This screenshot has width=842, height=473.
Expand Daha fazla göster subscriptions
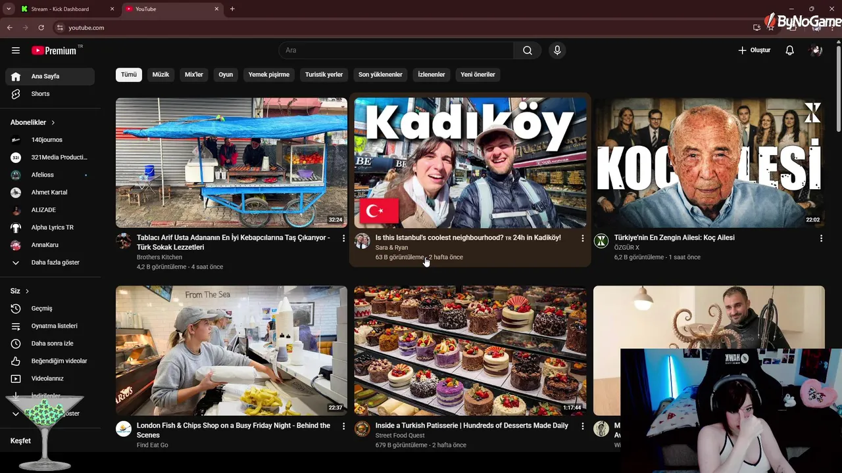click(x=50, y=263)
